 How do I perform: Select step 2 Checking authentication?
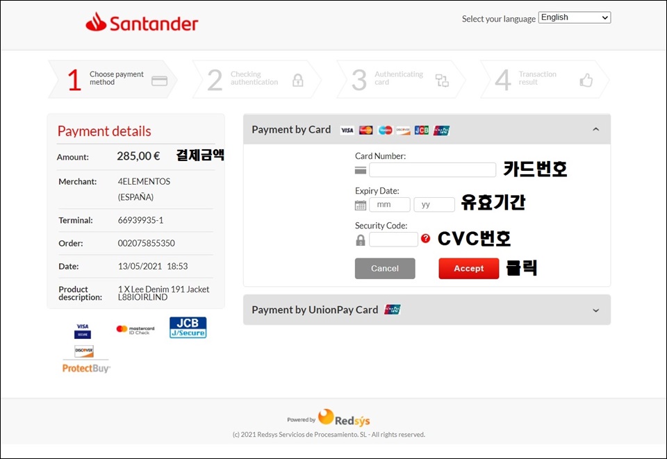256,79
